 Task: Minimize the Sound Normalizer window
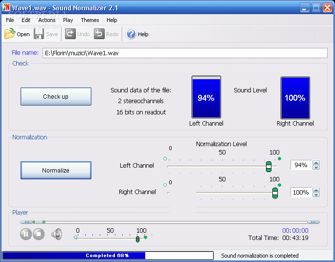(x=305, y=8)
